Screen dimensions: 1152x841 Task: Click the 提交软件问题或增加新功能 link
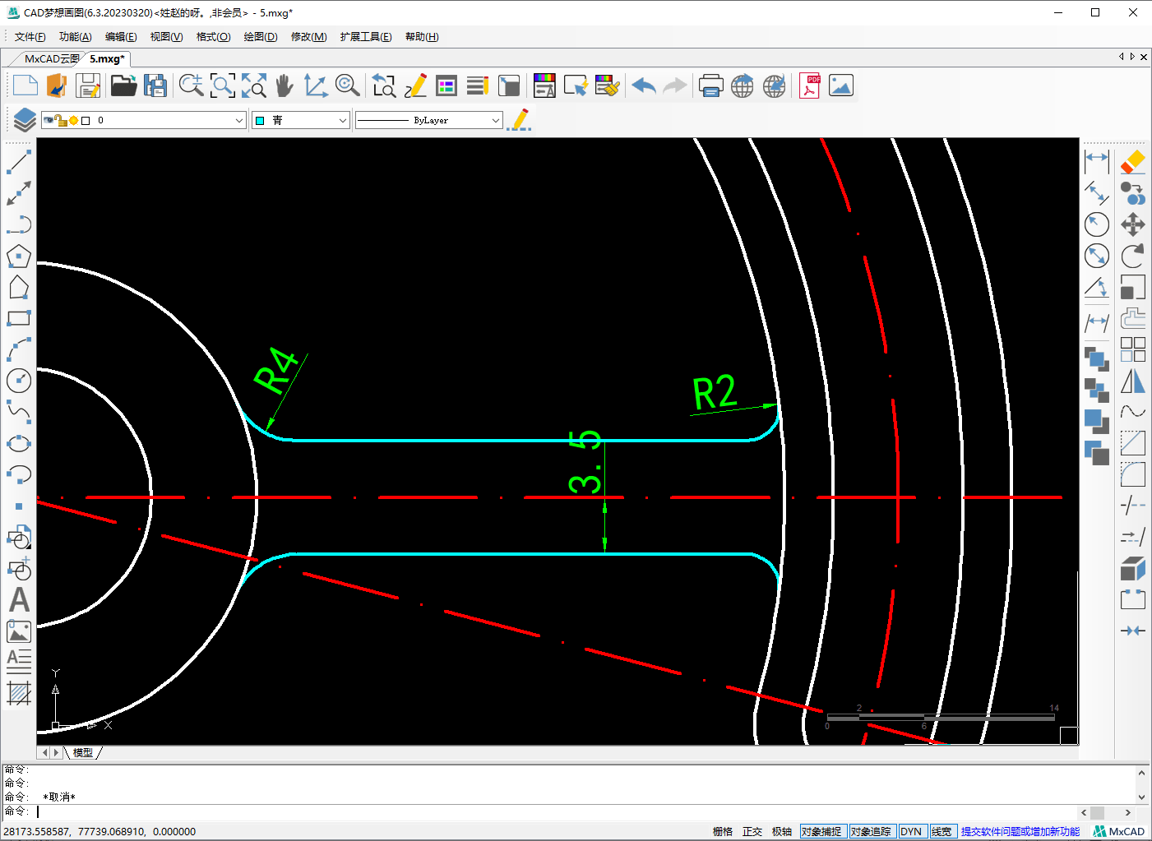pyautogui.click(x=1020, y=831)
